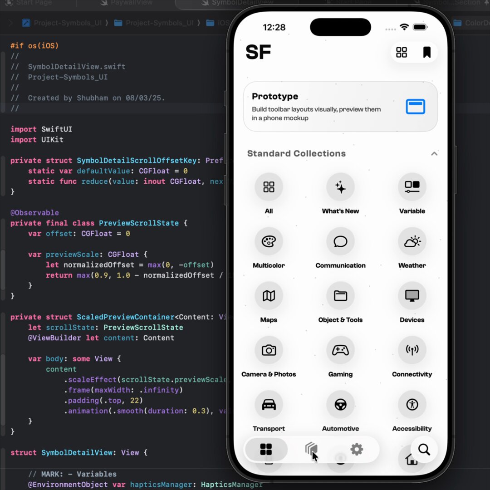Open the Communication speech bubble collection
The height and width of the screenshot is (490, 490).
tap(340, 241)
